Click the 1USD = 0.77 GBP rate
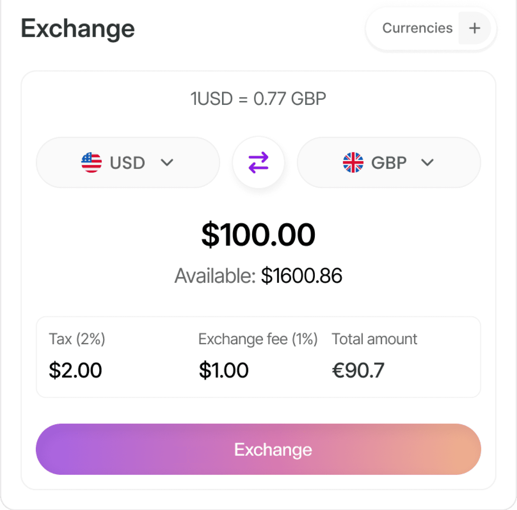Viewport: 517px width, 510px height. coord(258,98)
